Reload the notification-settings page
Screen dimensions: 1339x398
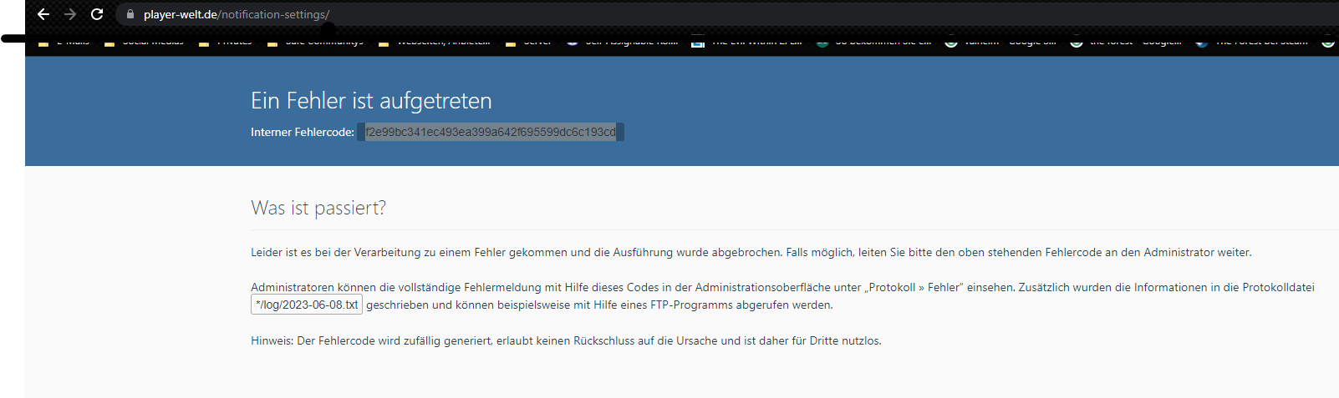tap(97, 14)
